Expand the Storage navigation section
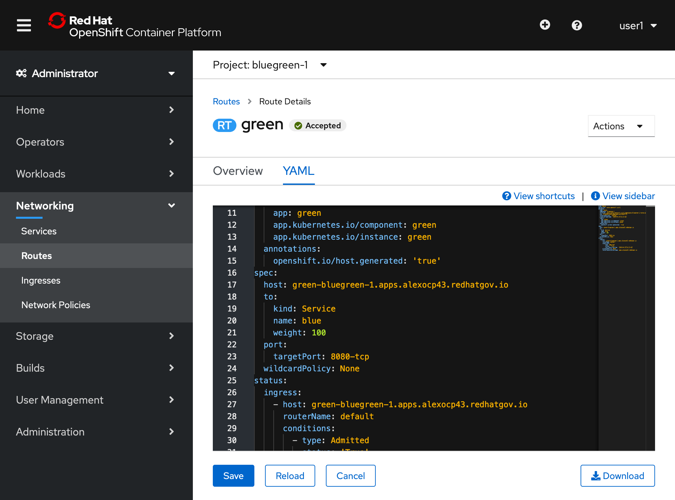The height and width of the screenshot is (500, 675). 96,336
